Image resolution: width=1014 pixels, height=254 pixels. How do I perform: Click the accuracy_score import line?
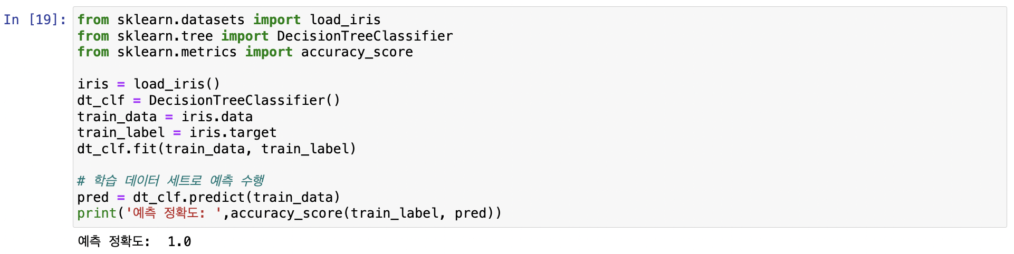point(245,52)
